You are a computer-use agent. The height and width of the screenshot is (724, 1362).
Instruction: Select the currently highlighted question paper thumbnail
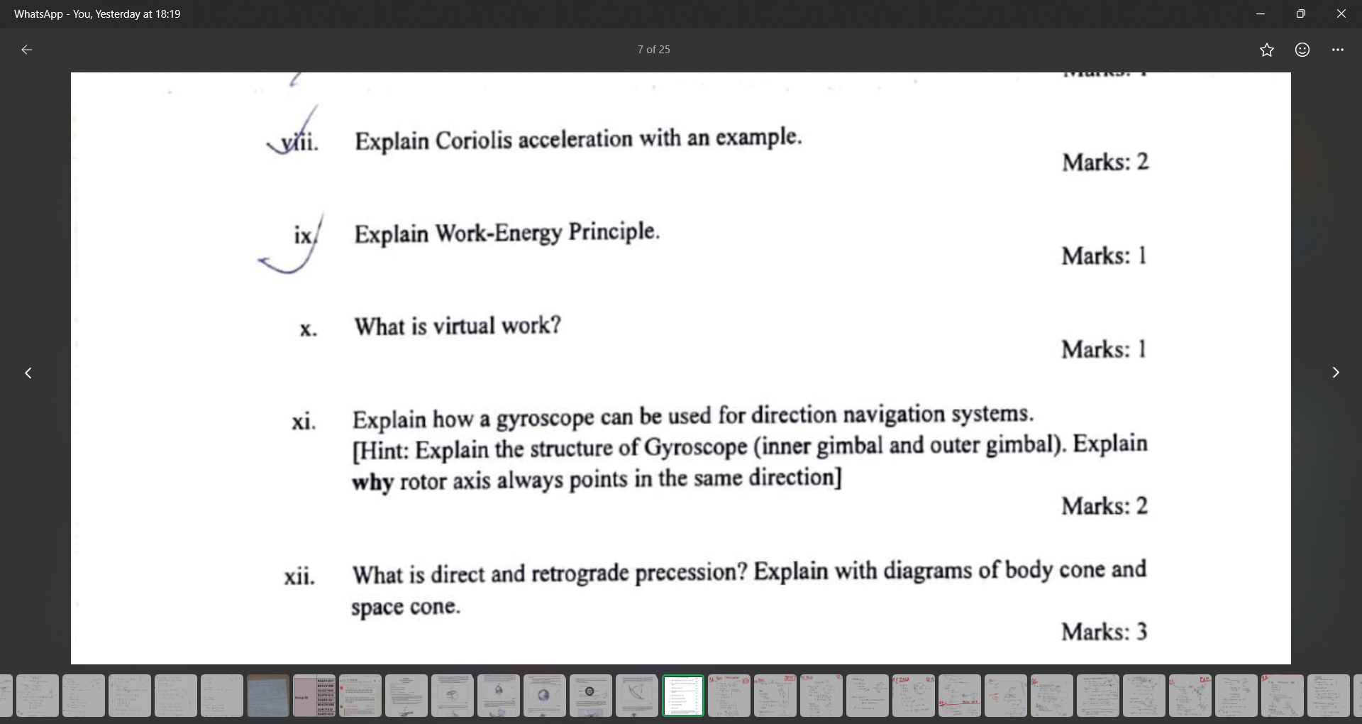pyautogui.click(x=683, y=696)
